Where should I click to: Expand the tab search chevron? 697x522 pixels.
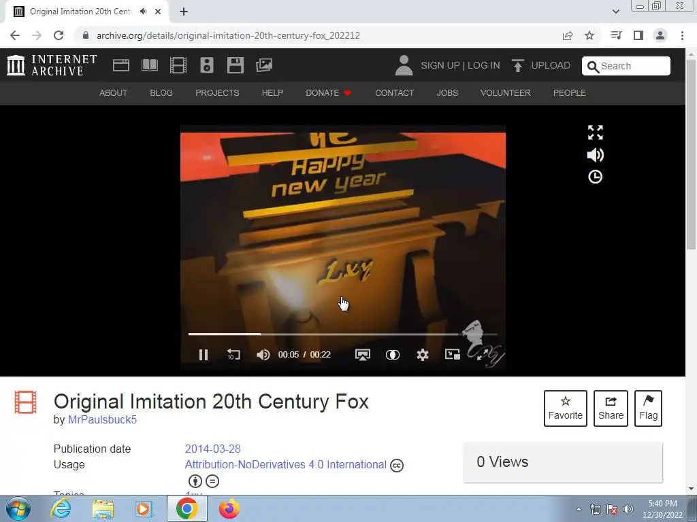615,12
